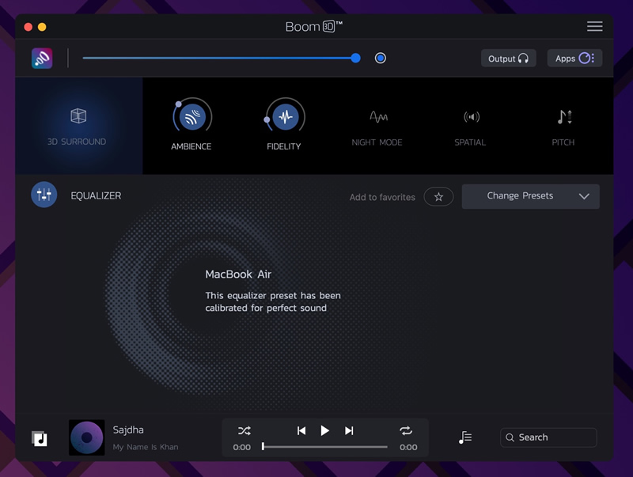Toggle repeat mode
The height and width of the screenshot is (477, 633).
click(406, 430)
